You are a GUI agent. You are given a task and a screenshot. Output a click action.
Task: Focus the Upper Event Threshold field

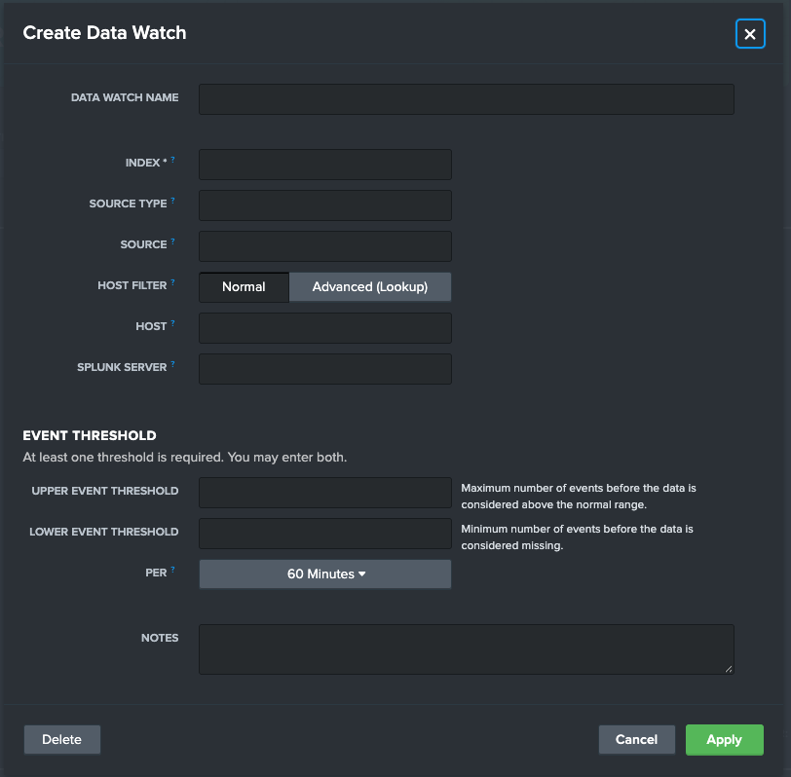tap(325, 493)
